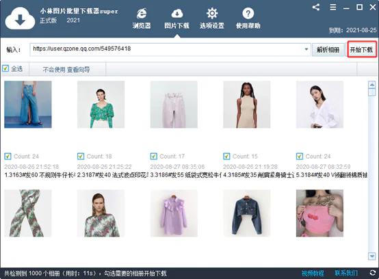The height and width of the screenshot is (279, 379).
Task: Uncheck the Count 18 album checkbox
Action: tap(81, 157)
